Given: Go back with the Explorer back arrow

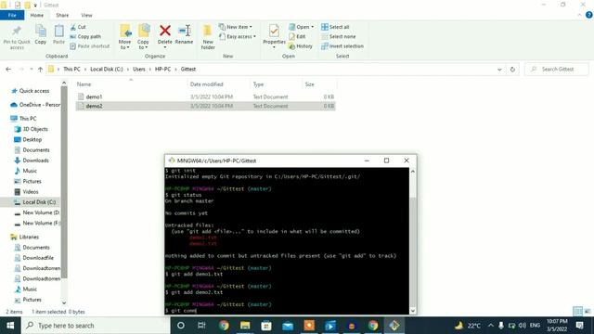Looking at the screenshot, I should click(8, 70).
